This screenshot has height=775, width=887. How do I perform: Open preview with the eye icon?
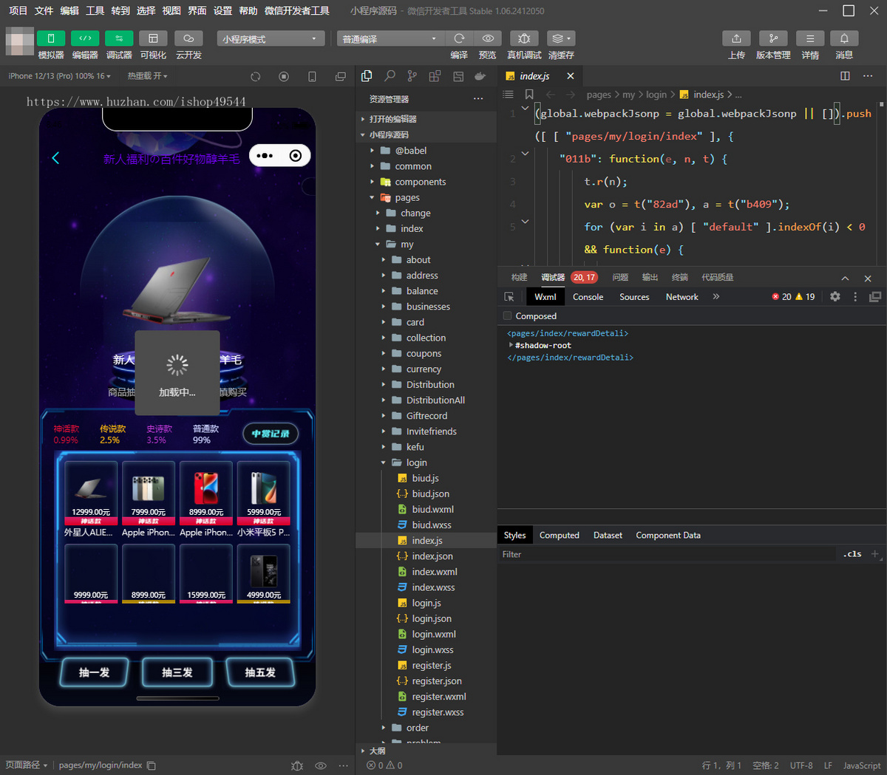488,38
